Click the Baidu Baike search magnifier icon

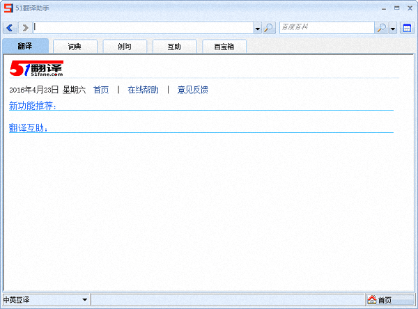coord(381,28)
